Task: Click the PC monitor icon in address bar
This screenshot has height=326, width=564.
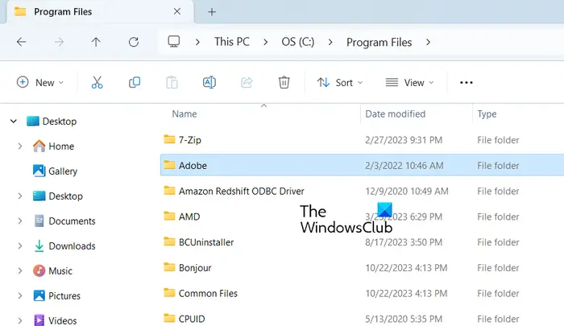Action: [174, 42]
